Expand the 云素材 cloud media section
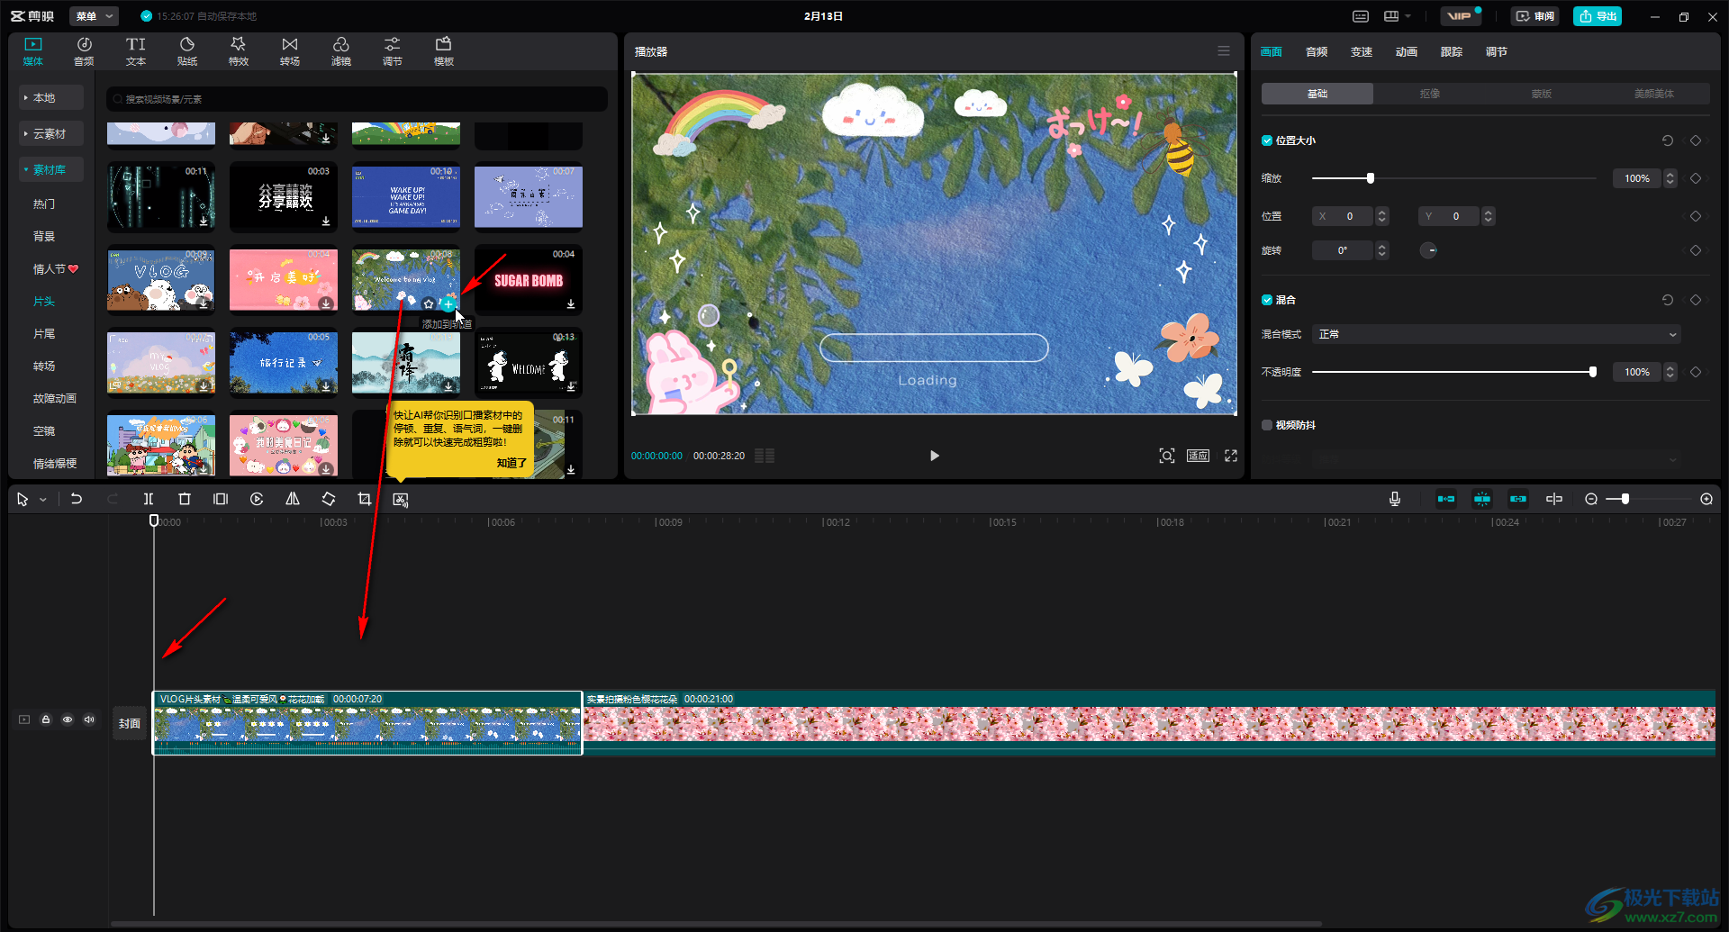1729x932 pixels. 51,133
